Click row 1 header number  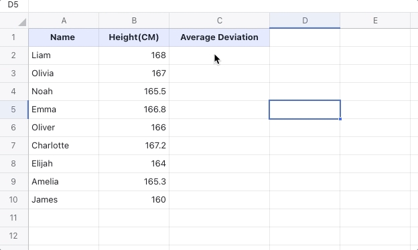pyautogui.click(x=13, y=37)
